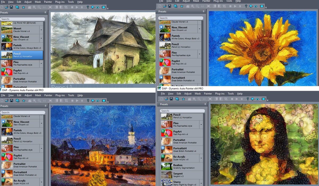This screenshot has width=319, height=186.
Task: Open file icon in top-left window toolbar
Action: coord(7,7)
